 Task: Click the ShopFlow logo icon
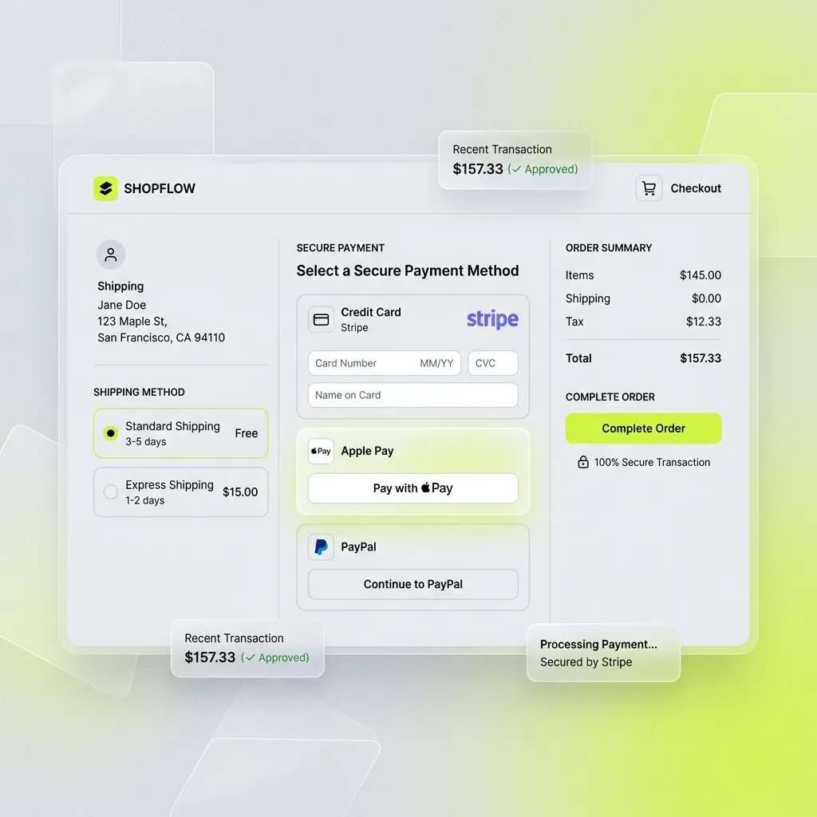click(105, 188)
